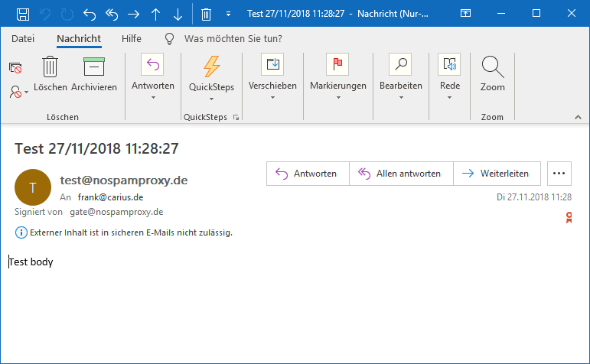Open the Hilfe tab
This screenshot has height=364, width=590.
point(132,39)
